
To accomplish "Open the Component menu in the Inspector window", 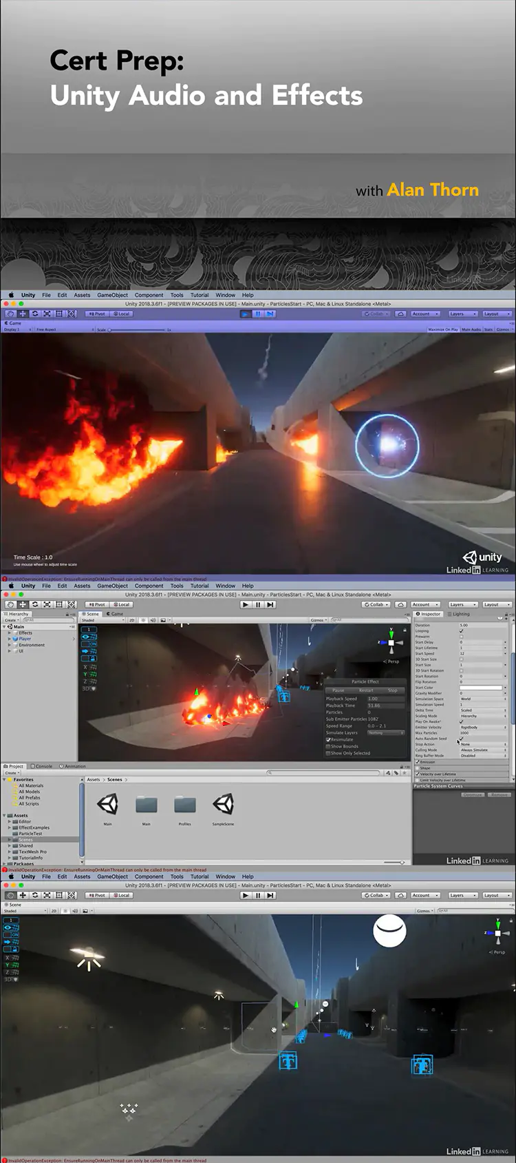I will tap(149, 586).
